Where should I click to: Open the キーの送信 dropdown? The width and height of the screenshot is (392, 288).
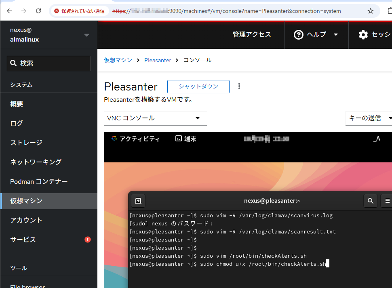[369, 118]
